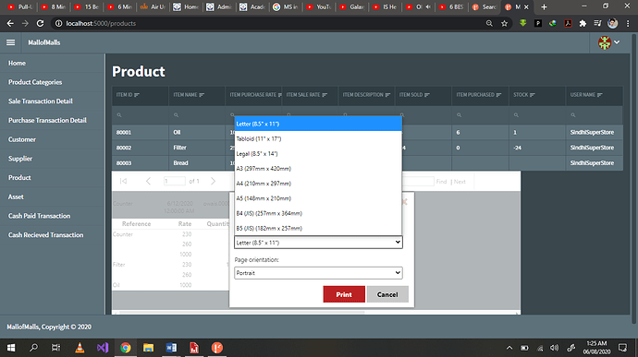Switch to the MS in Google tab

[286, 6]
